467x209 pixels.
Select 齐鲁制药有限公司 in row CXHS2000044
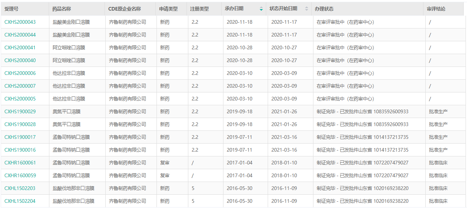pos(128,35)
